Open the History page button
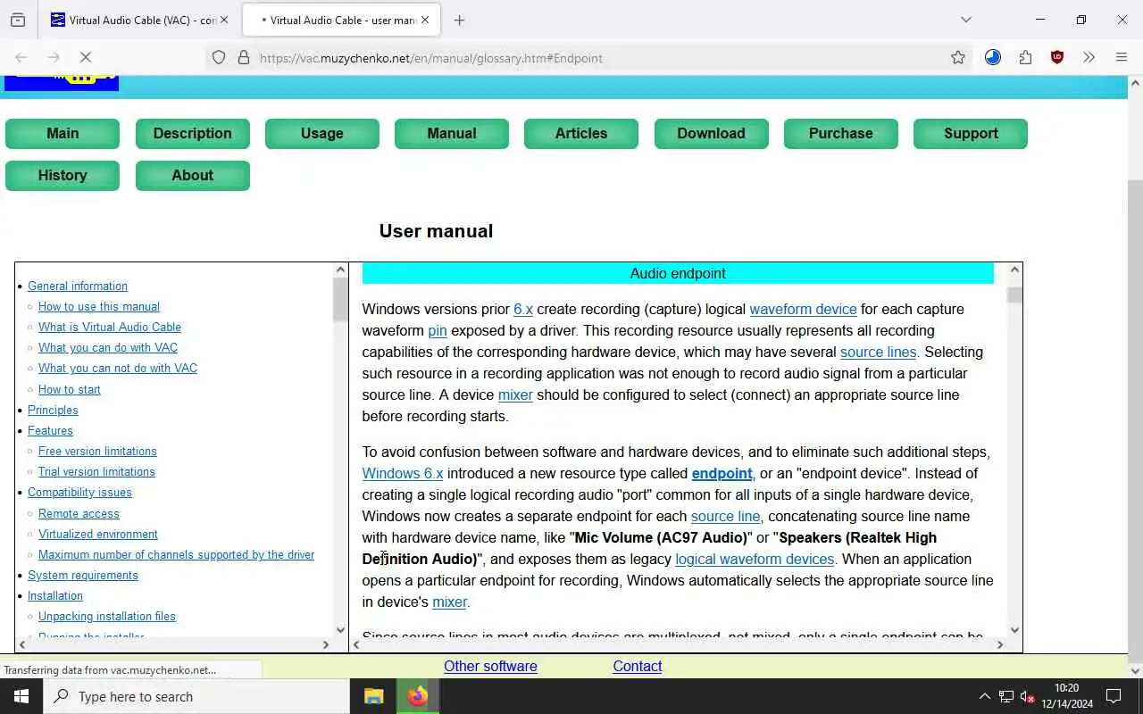Viewport: 1143px width, 714px height. coord(63,176)
